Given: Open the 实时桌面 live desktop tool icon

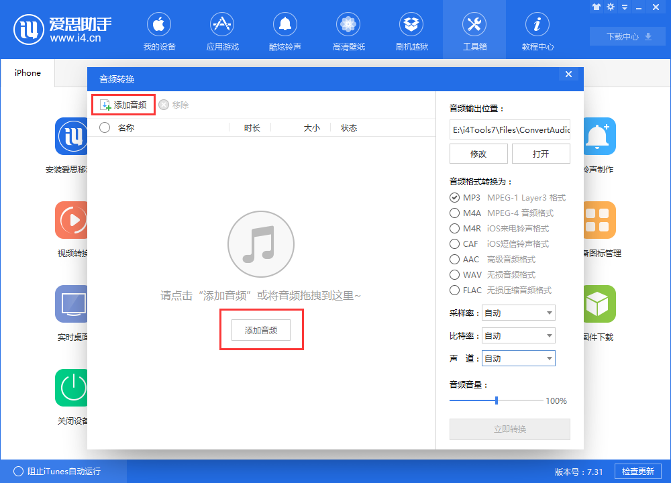Looking at the screenshot, I should click(x=71, y=304).
